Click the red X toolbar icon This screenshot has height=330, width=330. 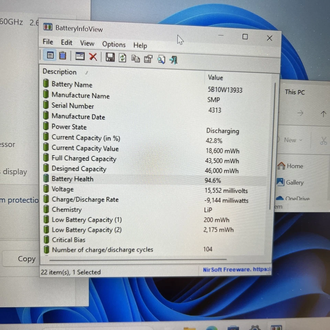93,57
